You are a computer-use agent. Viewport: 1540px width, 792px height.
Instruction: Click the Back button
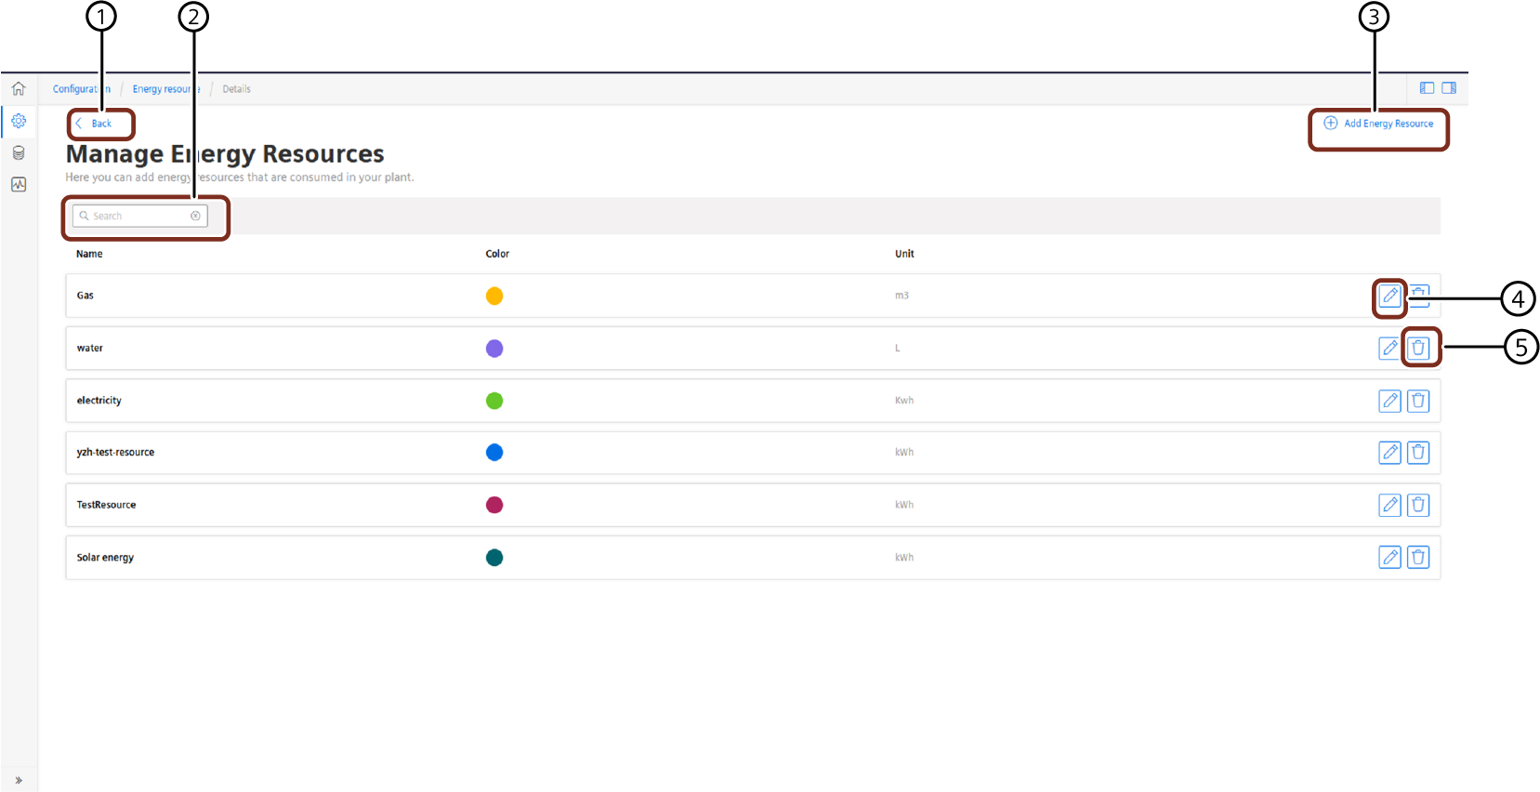click(94, 124)
